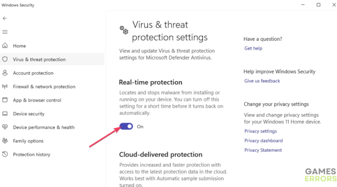Click the Family options people icon
Image resolution: width=337 pixels, height=187 pixels.
point(5,141)
